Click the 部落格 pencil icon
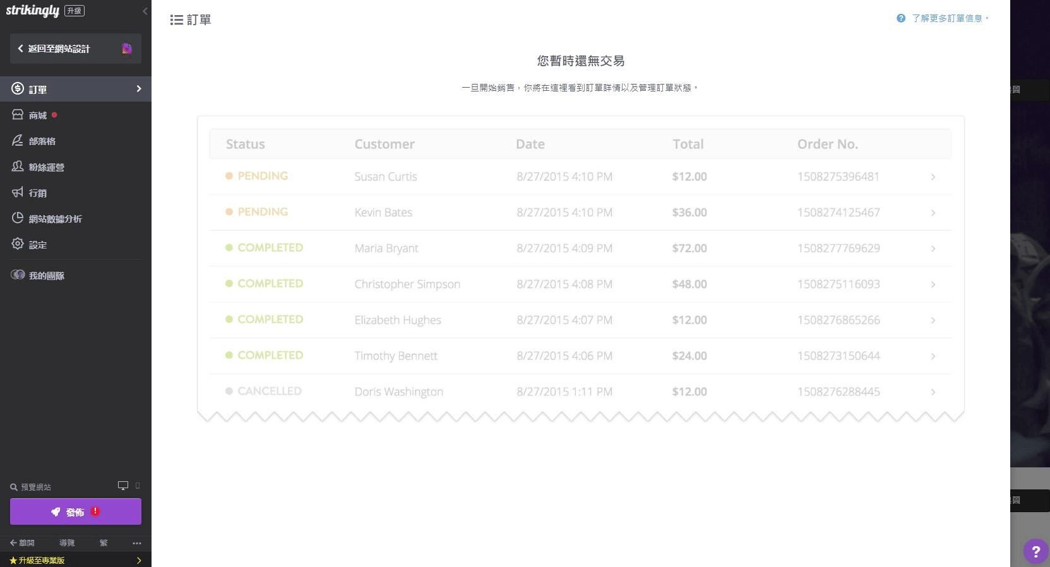This screenshot has height=567, width=1050. tap(18, 141)
